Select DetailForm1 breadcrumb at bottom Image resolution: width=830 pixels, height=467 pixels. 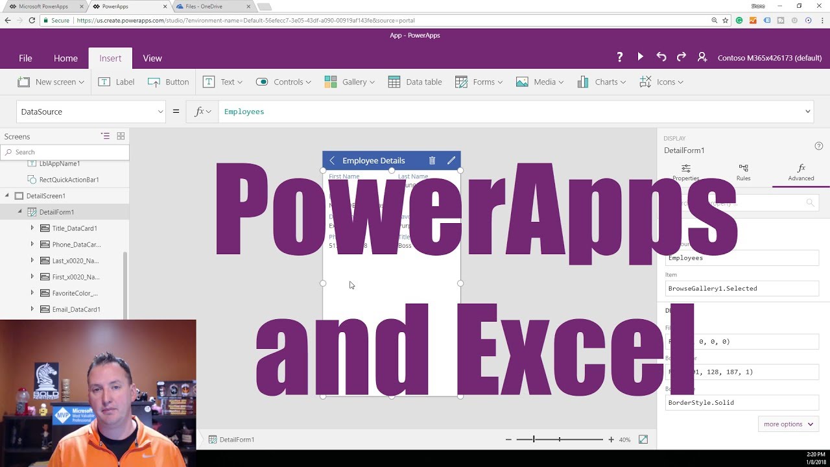[231, 440]
